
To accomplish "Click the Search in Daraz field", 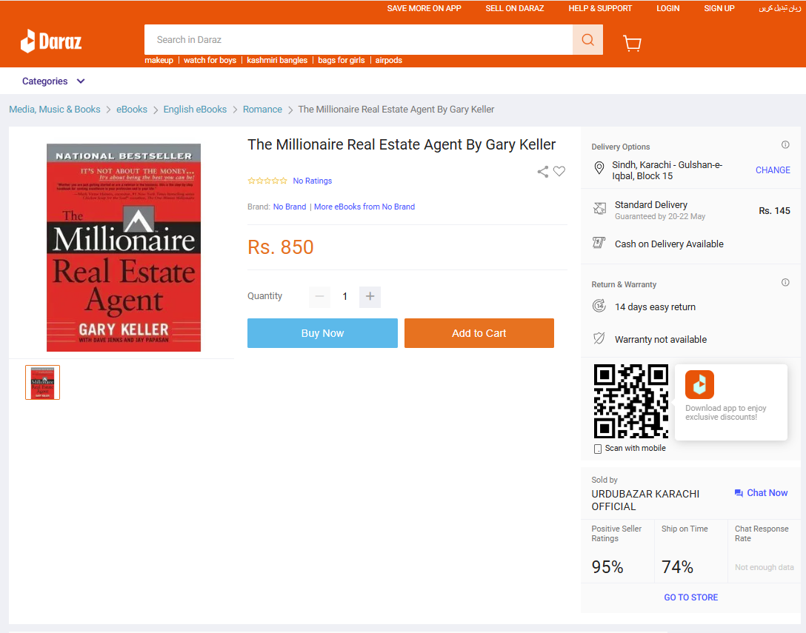I will 359,39.
